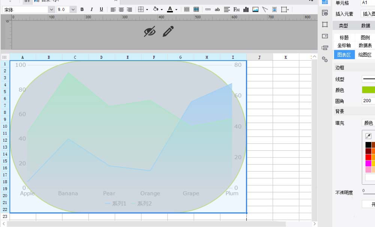Select light pink color swatch
This screenshot has height=227, width=375.
368,170
